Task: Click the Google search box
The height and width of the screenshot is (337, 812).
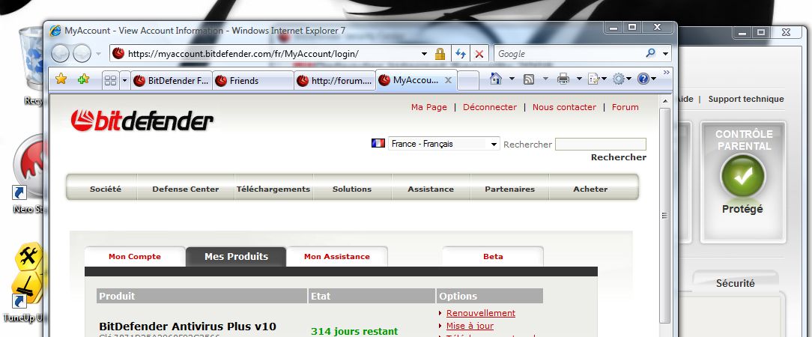Action: point(568,54)
